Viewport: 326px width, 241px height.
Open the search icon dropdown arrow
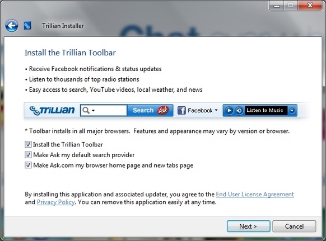point(93,110)
